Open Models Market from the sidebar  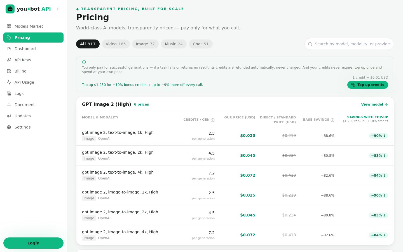(x=33, y=26)
